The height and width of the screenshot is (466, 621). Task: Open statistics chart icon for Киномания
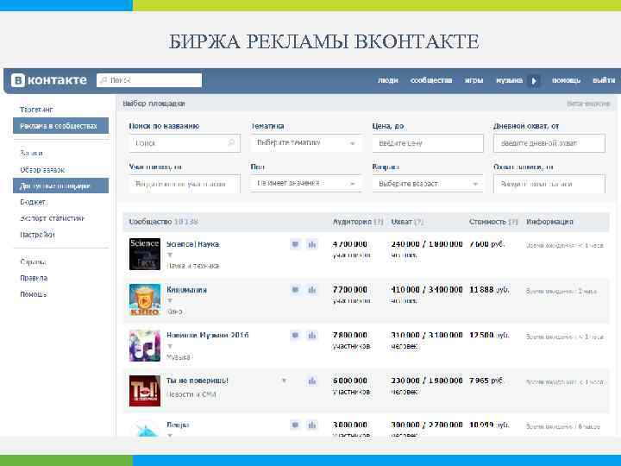point(312,290)
